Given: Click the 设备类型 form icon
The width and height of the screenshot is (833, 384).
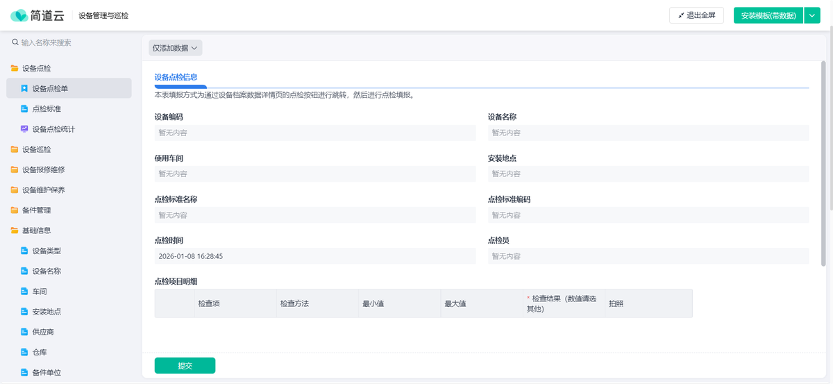Looking at the screenshot, I should [24, 251].
